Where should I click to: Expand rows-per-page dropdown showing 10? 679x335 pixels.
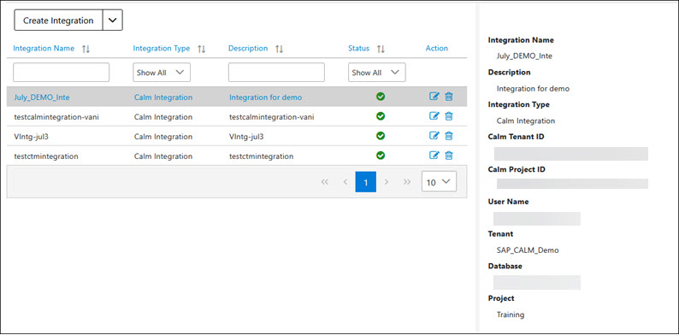pyautogui.click(x=439, y=182)
